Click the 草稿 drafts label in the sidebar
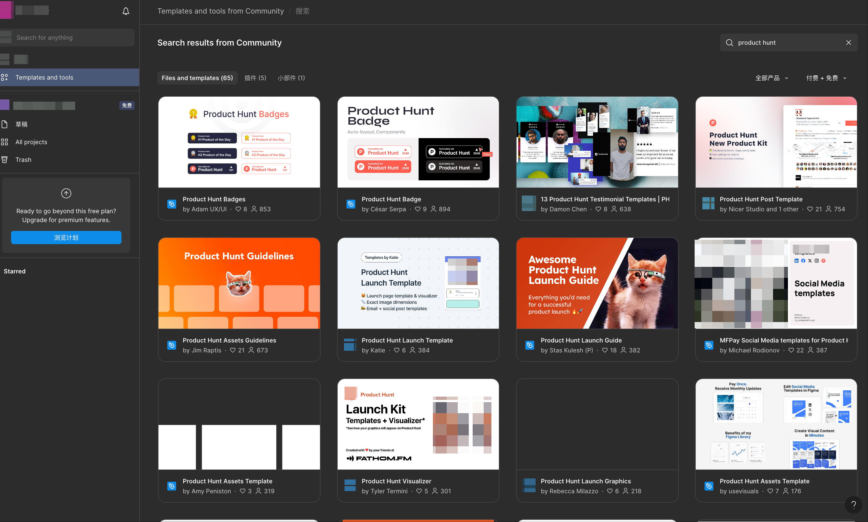The height and width of the screenshot is (522, 868). click(x=22, y=124)
